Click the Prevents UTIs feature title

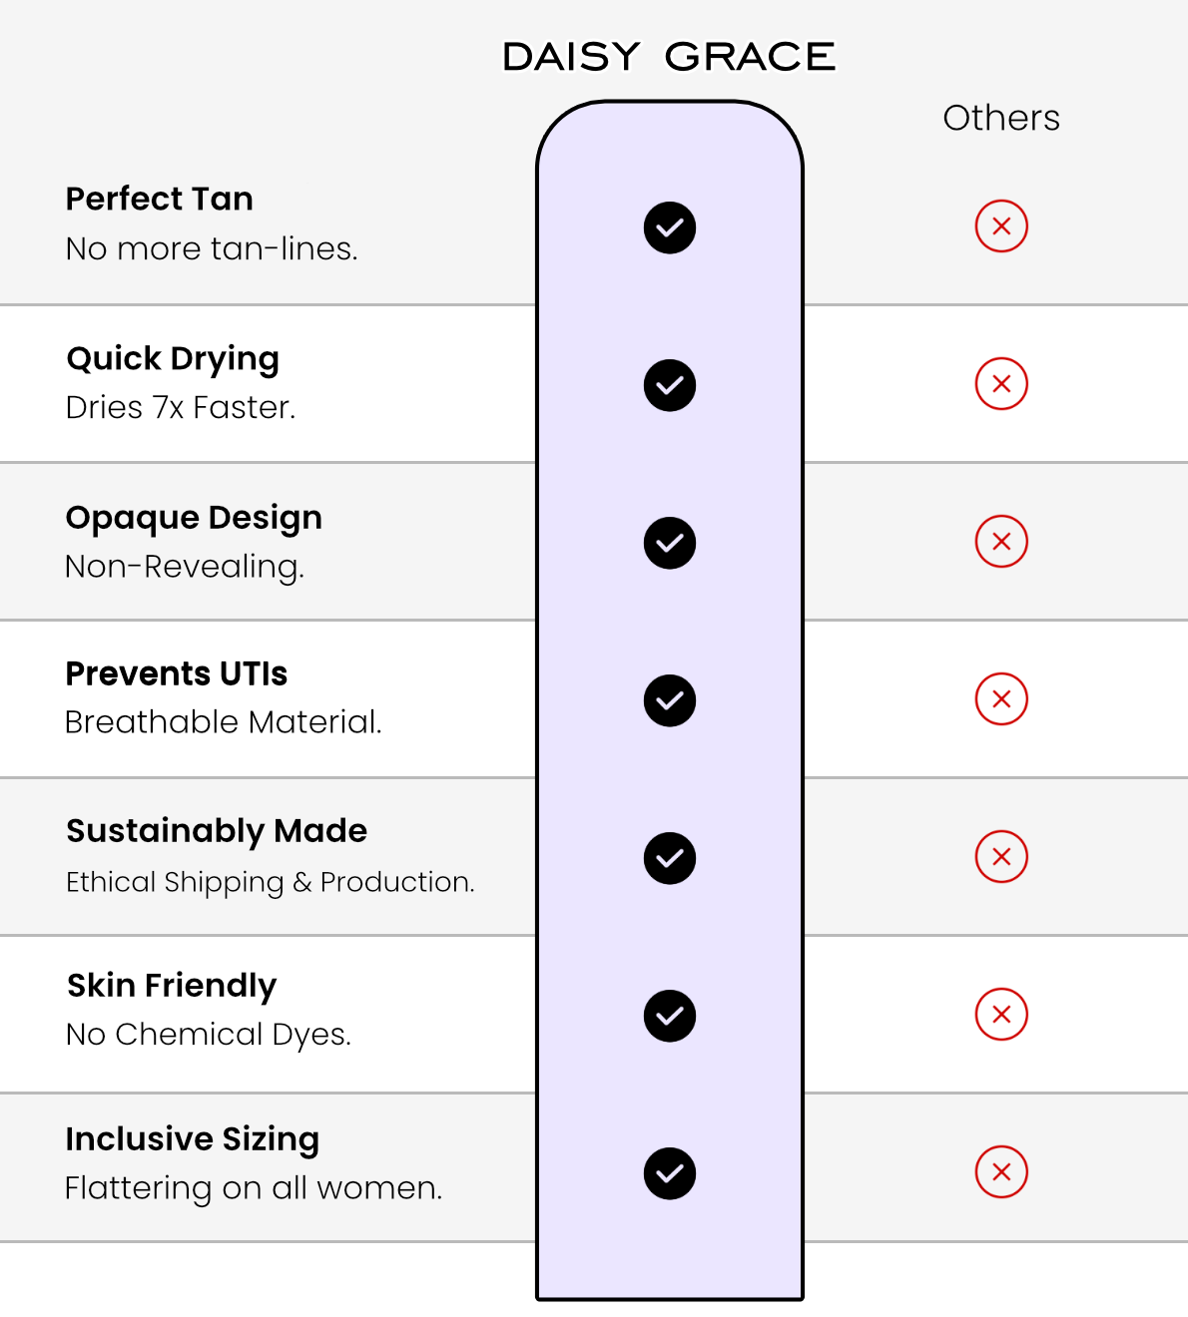point(177,673)
